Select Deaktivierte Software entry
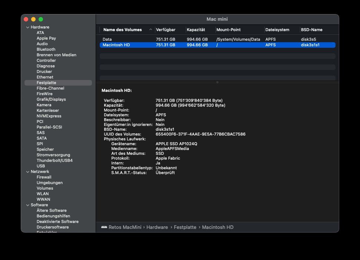The width and height of the screenshot is (360, 260). pos(57,221)
